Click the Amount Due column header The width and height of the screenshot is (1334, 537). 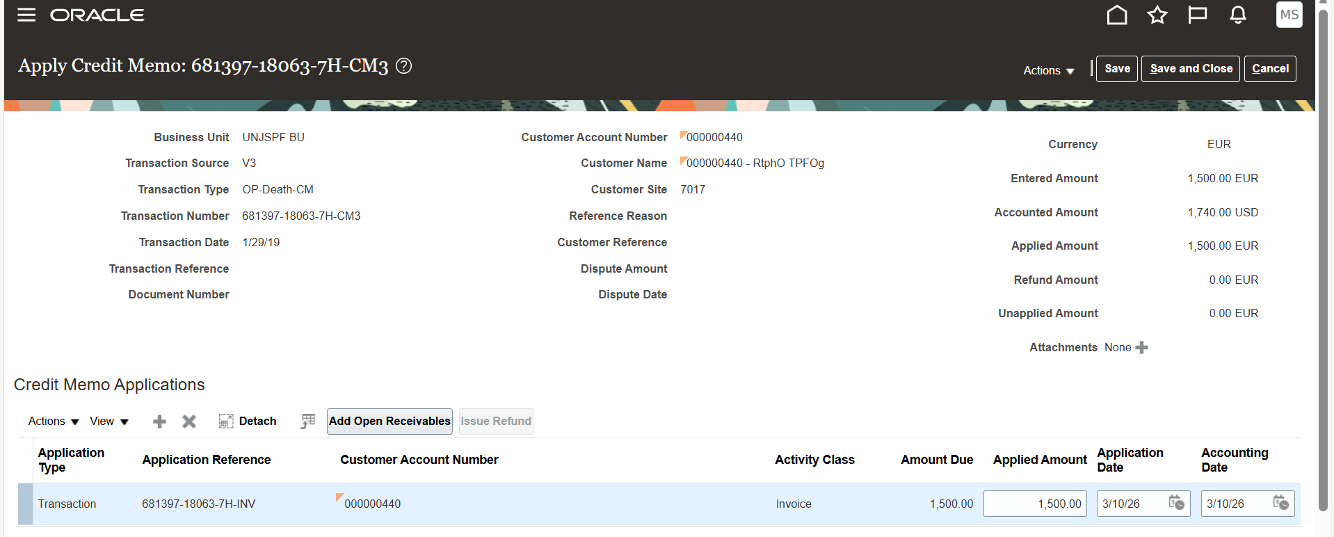tap(937, 460)
